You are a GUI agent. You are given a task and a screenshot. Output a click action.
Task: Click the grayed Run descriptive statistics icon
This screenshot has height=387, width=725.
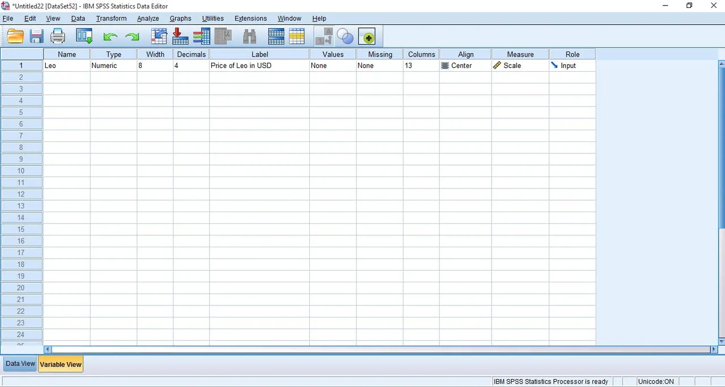pos(223,37)
